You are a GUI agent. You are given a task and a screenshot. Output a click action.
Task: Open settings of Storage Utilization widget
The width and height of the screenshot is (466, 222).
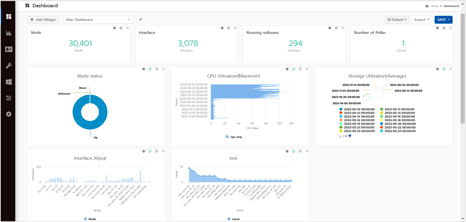pyautogui.click(x=438, y=69)
